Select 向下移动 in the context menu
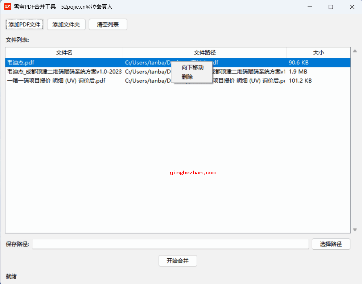Image resolution: width=362 pixels, height=284 pixels. coord(192,67)
